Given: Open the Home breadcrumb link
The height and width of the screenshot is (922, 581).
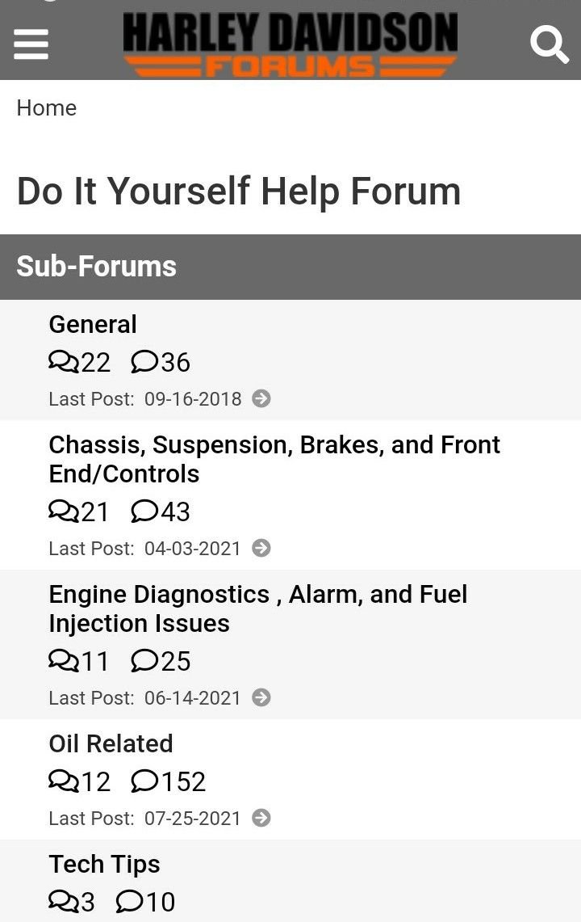Looking at the screenshot, I should pos(47,107).
